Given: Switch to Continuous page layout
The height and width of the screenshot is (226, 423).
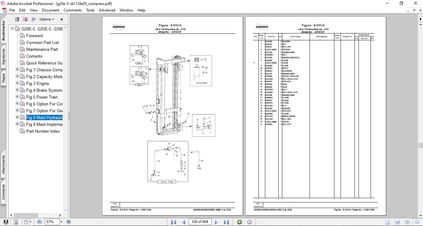Looking at the screenshot, I should coord(398,222).
